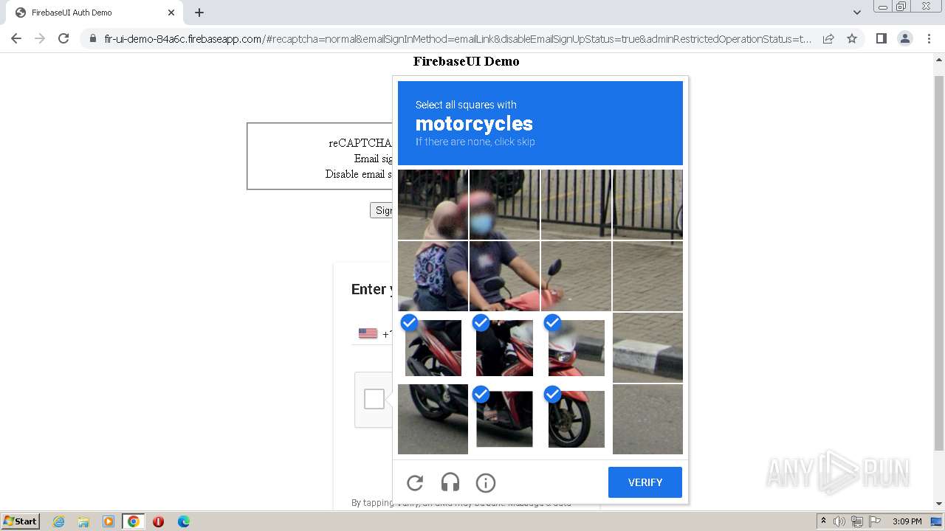Open File Explorer from taskbar

(x=83, y=521)
